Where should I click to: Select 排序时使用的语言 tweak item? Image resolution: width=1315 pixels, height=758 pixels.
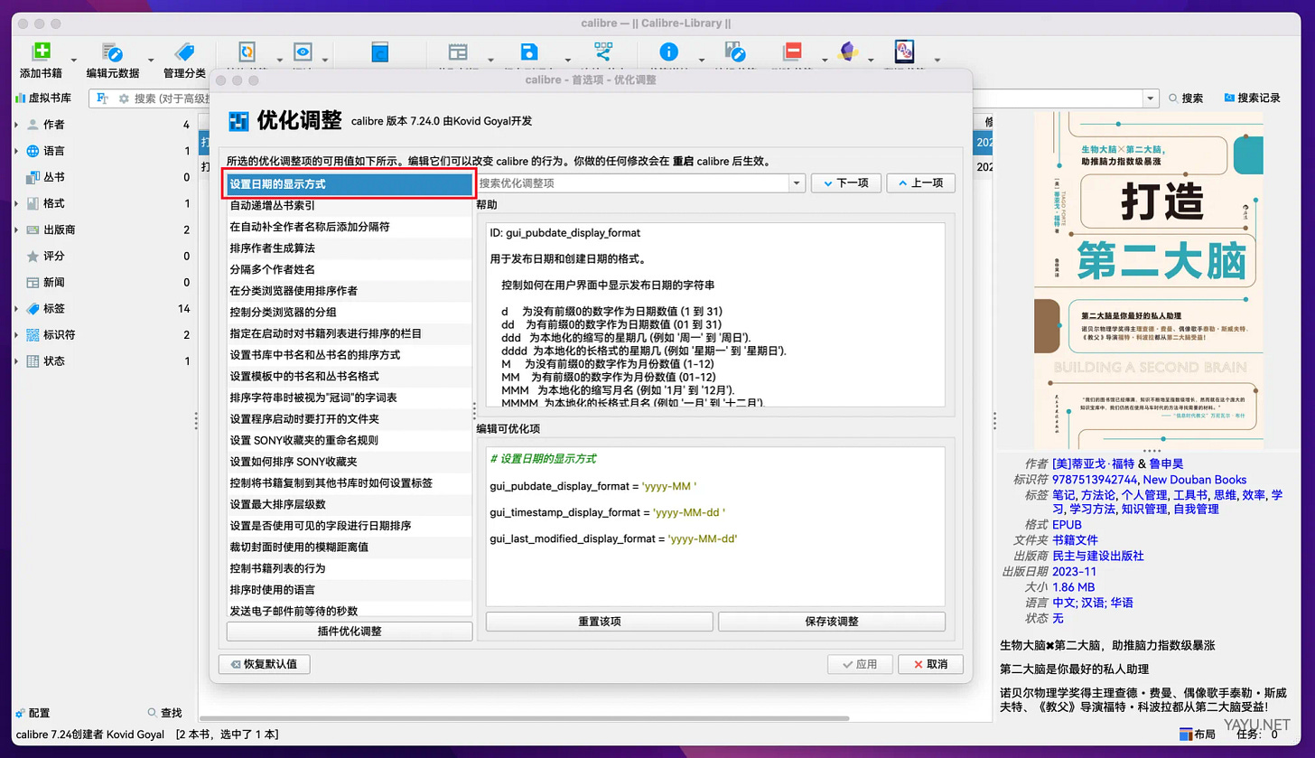[x=350, y=590]
